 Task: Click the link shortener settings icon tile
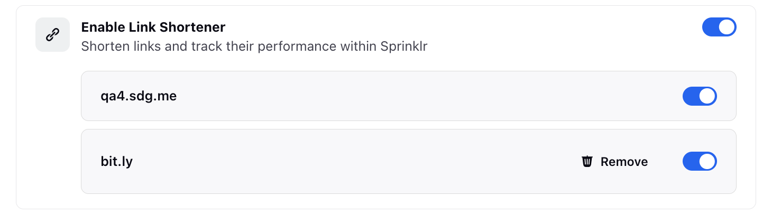pyautogui.click(x=52, y=35)
